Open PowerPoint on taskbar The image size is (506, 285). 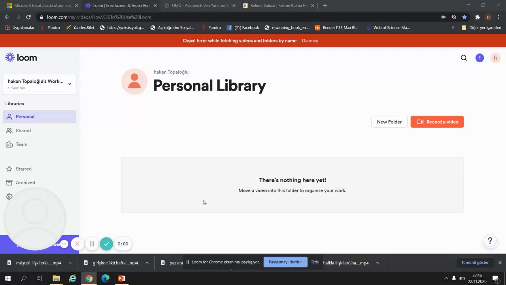point(122,278)
